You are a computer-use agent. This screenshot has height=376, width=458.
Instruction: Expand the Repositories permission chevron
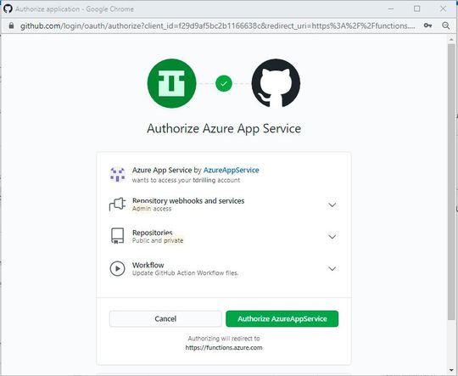tap(332, 237)
